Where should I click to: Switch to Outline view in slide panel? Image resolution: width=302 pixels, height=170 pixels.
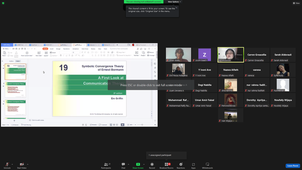point(11,61)
